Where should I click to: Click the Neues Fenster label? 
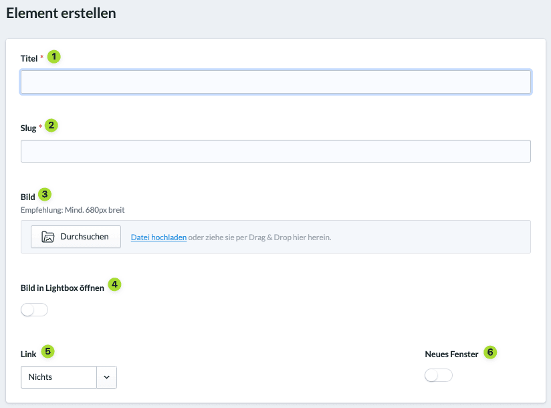451,354
